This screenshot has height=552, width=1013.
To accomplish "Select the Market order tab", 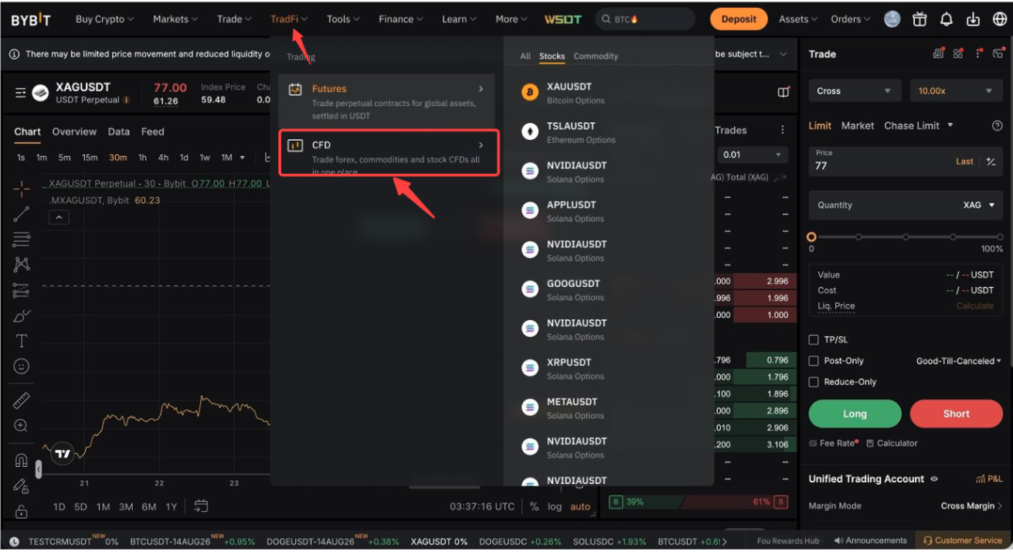I will pyautogui.click(x=858, y=125).
